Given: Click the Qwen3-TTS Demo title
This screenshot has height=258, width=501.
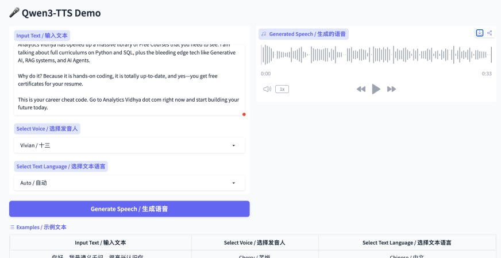Looking at the screenshot, I should tap(61, 13).
